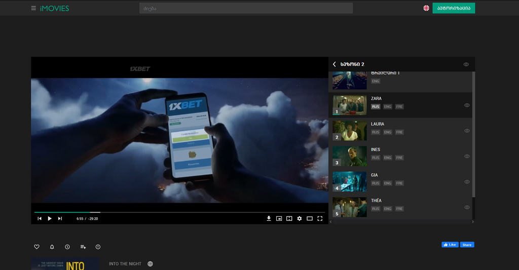Open LAURA episode thumbnail
The height and width of the screenshot is (270, 519).
coord(350,131)
